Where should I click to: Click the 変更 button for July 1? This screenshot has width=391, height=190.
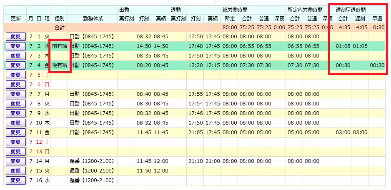point(15,37)
